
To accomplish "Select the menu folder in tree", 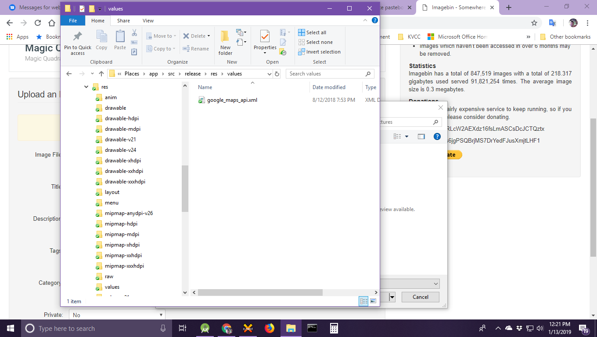I will point(111,203).
